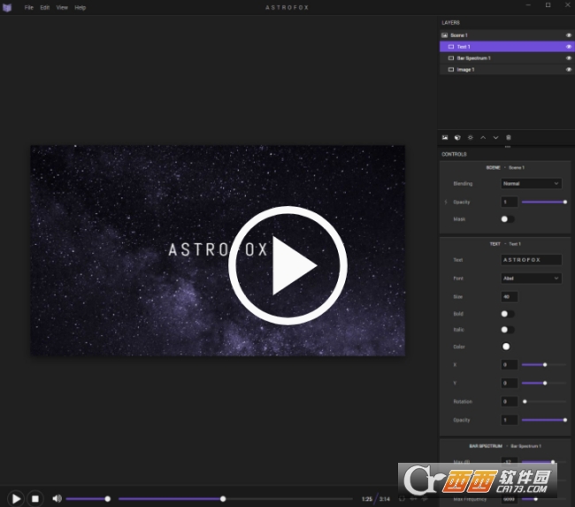Mute audio with the speaker icon
The width and height of the screenshot is (575, 507).
pos(57,498)
